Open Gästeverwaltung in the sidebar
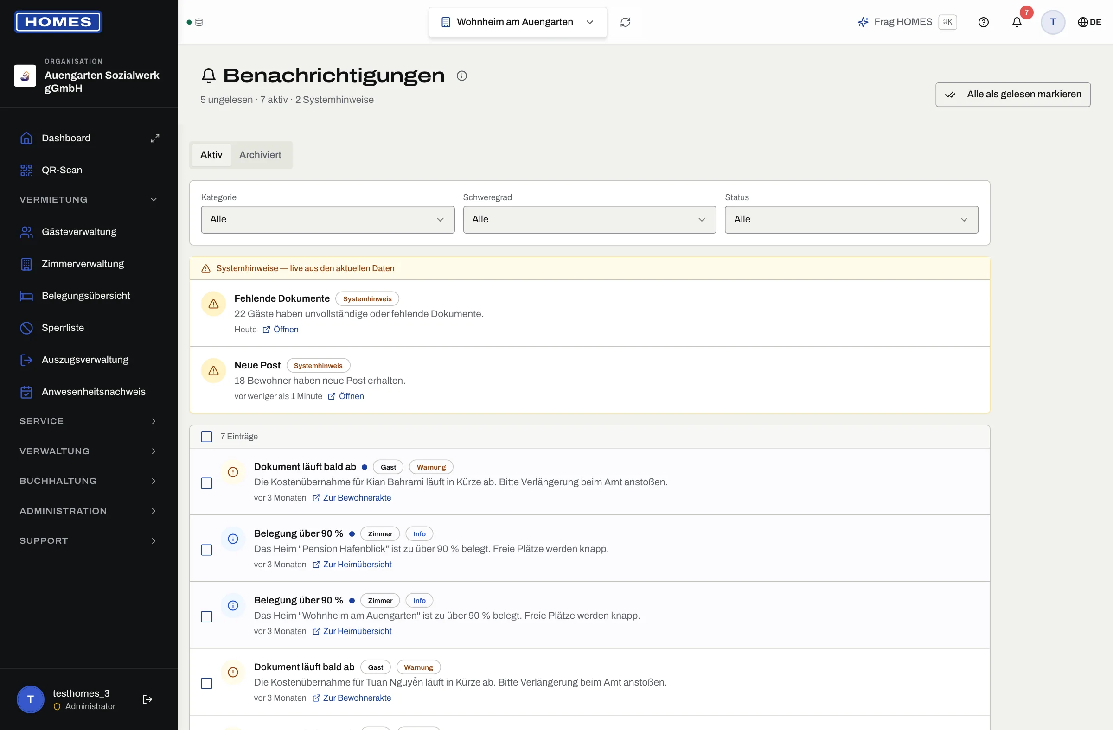This screenshot has height=730, width=1113. pos(89,232)
